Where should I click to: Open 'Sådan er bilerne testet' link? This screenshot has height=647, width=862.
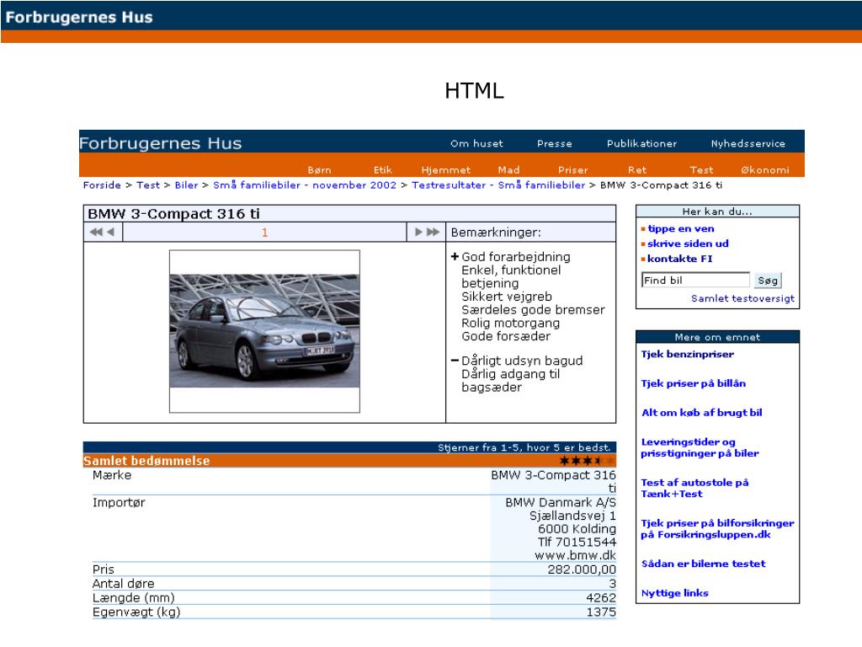pos(703,564)
